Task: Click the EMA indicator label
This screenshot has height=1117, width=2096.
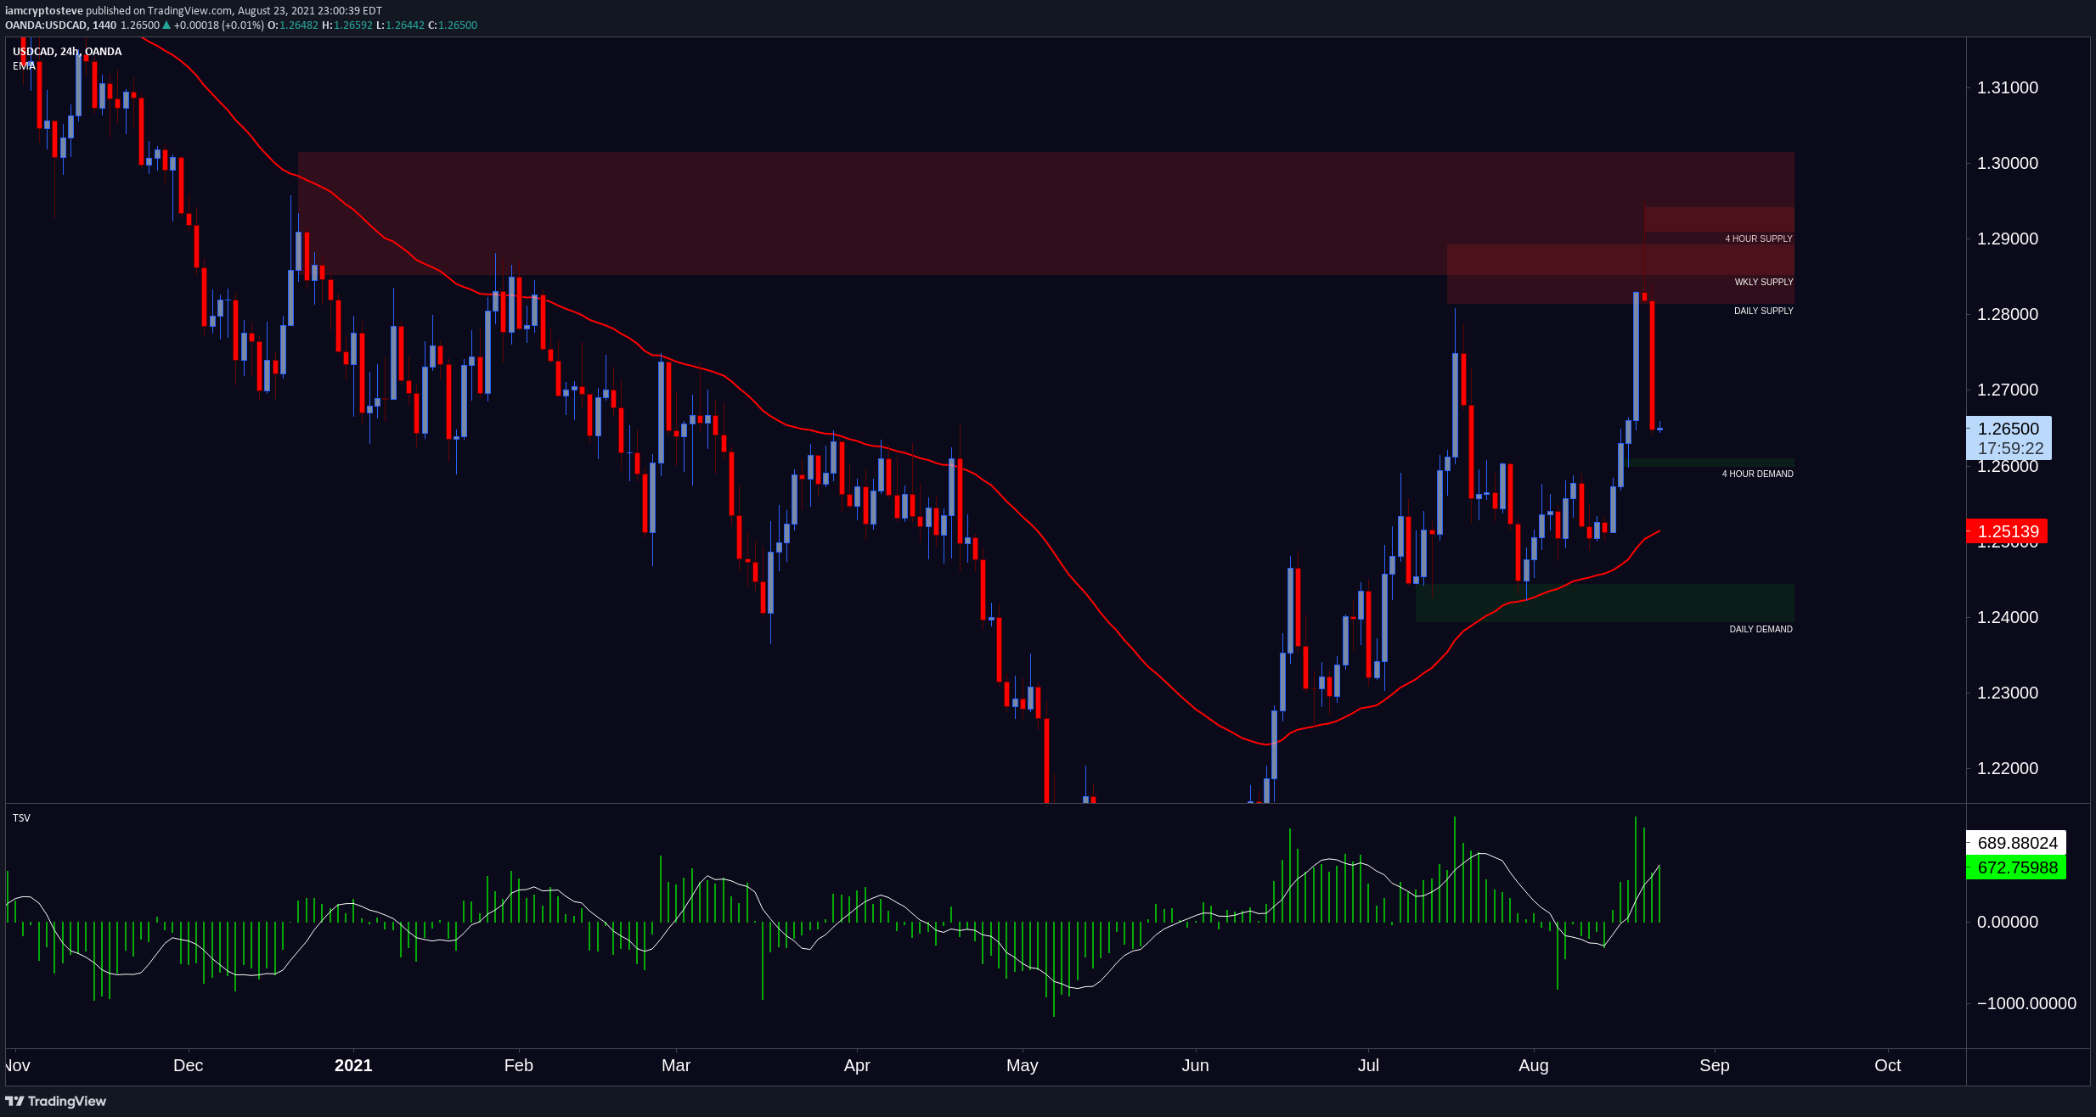Action: pyautogui.click(x=24, y=66)
